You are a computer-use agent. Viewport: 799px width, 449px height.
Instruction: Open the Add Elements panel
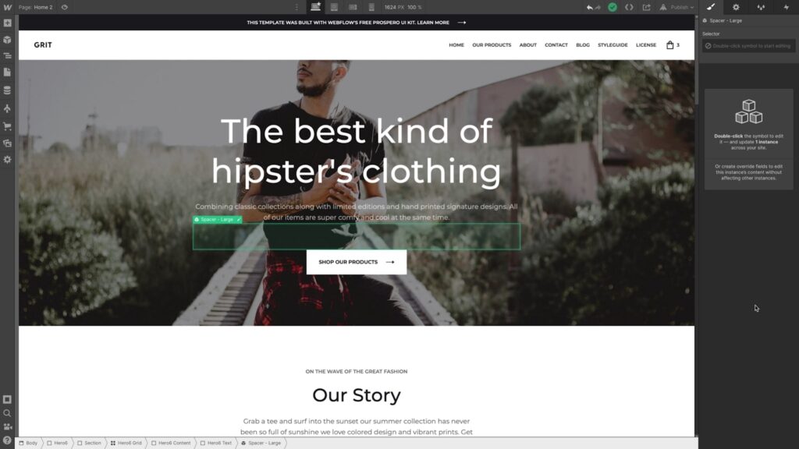7,23
